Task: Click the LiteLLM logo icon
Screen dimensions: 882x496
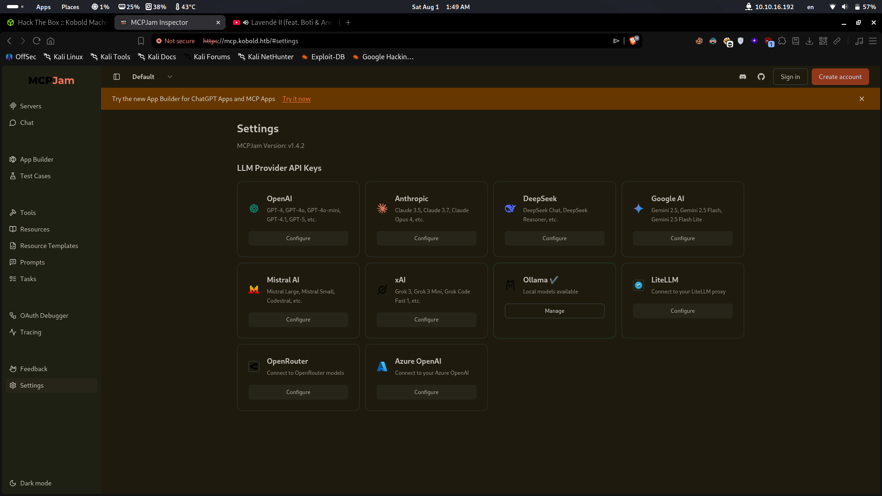Action: tap(639, 285)
